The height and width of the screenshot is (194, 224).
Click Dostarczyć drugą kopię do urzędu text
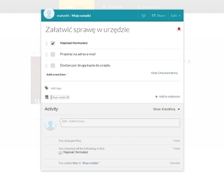(x=85, y=65)
